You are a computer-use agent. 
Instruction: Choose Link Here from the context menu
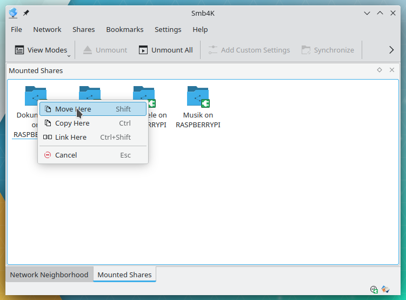tap(93, 137)
